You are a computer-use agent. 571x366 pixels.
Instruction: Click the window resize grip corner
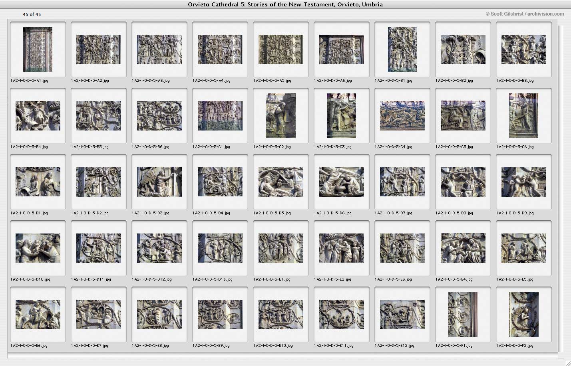click(x=568, y=363)
